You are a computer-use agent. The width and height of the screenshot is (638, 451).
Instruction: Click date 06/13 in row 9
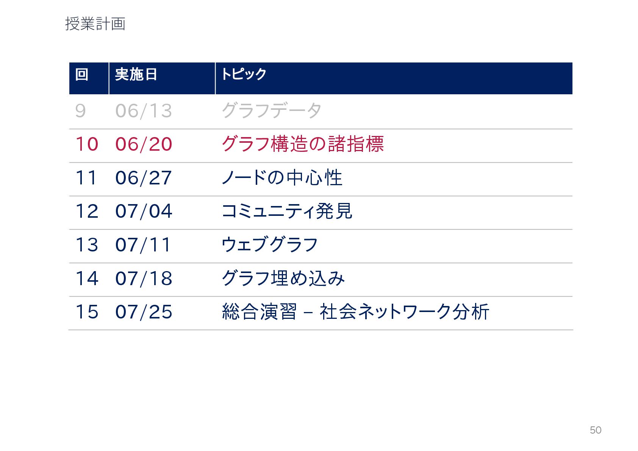(144, 111)
